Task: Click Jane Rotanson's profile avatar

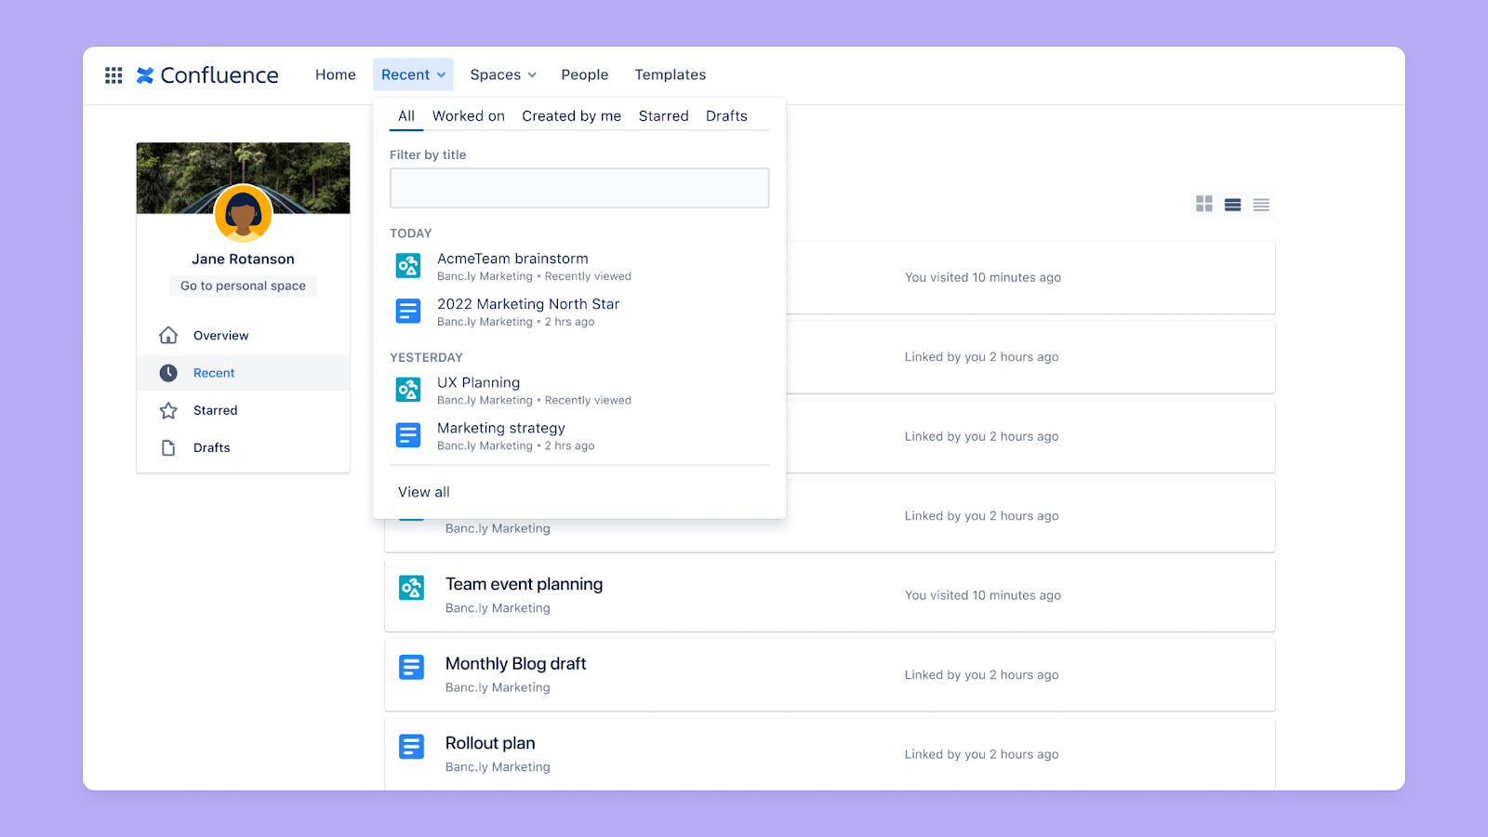Action: tap(243, 214)
